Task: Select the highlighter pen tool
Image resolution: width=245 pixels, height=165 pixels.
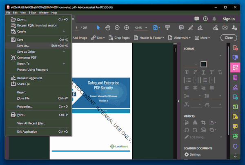Action: pos(191,28)
